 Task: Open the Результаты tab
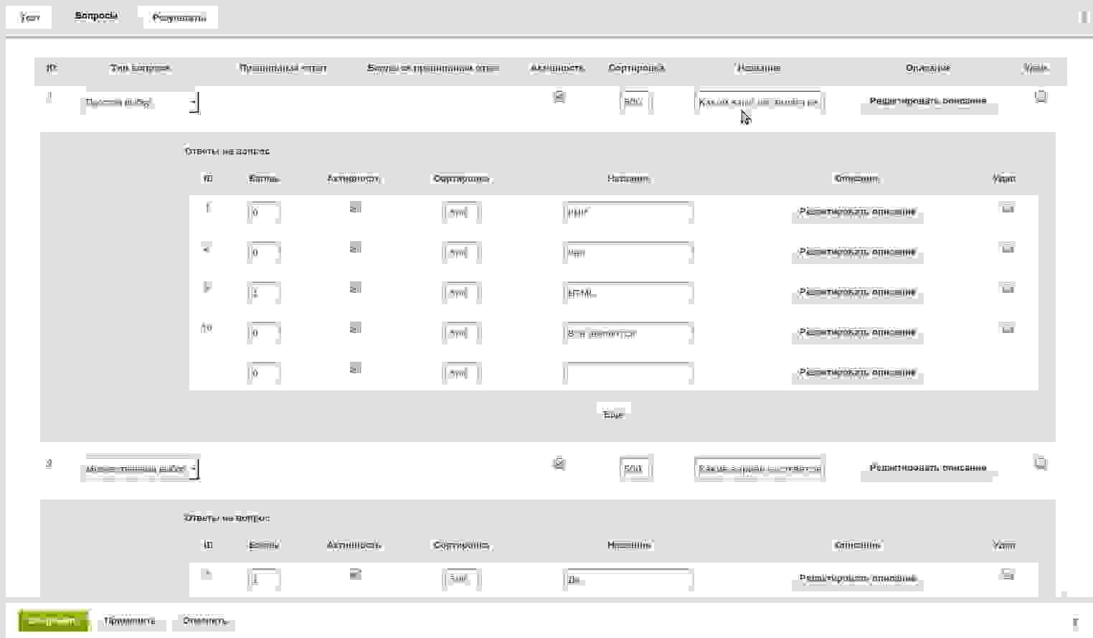179,17
